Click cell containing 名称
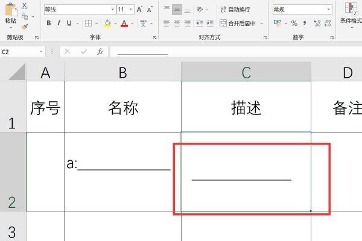This screenshot has width=362, height=241. [x=122, y=107]
